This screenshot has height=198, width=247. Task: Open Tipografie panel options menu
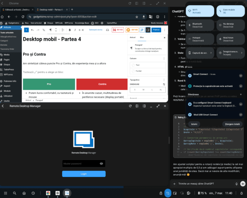[164, 79]
